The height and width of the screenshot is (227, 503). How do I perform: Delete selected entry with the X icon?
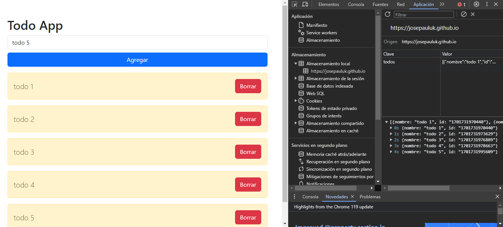coord(473,14)
